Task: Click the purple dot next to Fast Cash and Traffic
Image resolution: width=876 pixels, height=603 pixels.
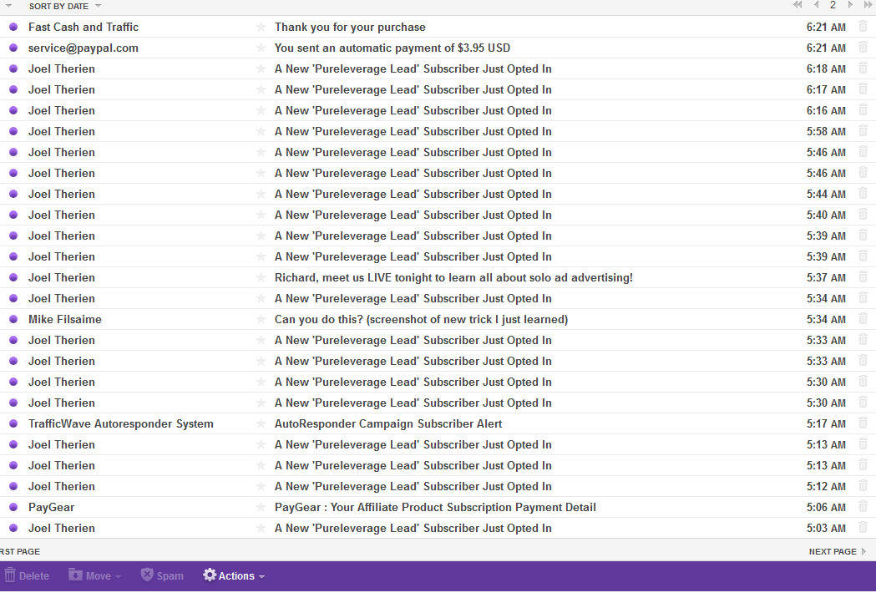Action: click(13, 27)
